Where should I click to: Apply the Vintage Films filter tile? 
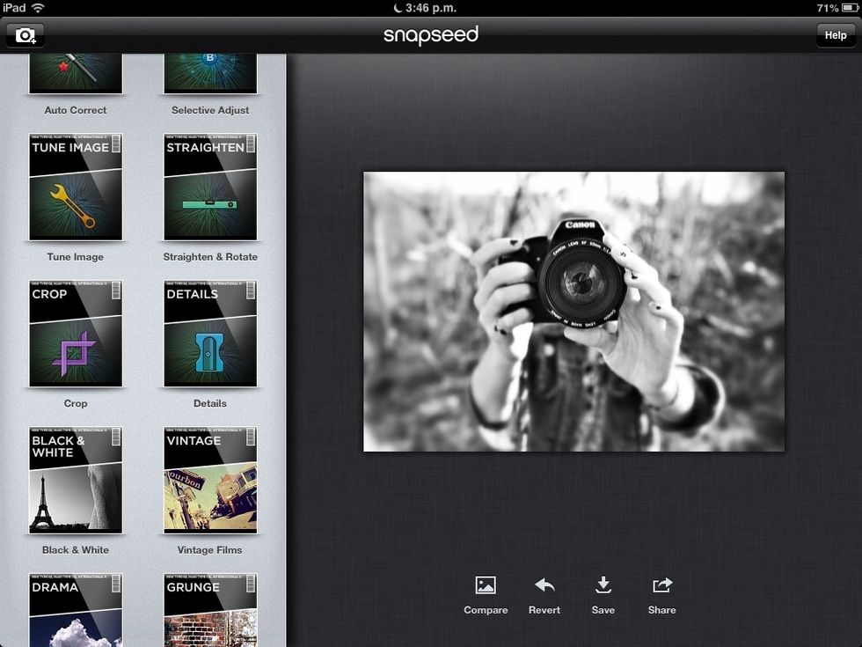210,481
